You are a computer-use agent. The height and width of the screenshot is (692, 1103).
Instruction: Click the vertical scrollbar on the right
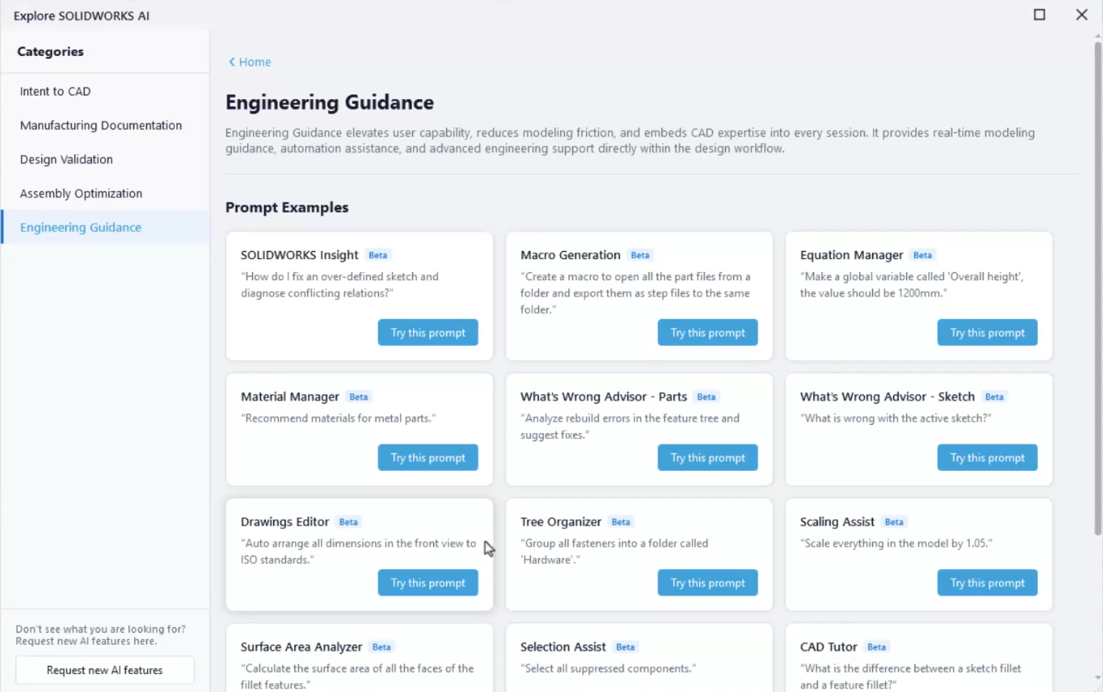point(1097,288)
